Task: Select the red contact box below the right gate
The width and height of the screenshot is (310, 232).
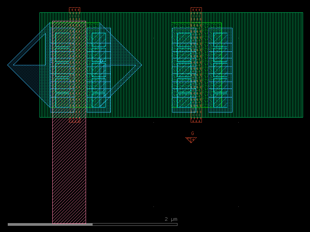Action: (x=196, y=120)
